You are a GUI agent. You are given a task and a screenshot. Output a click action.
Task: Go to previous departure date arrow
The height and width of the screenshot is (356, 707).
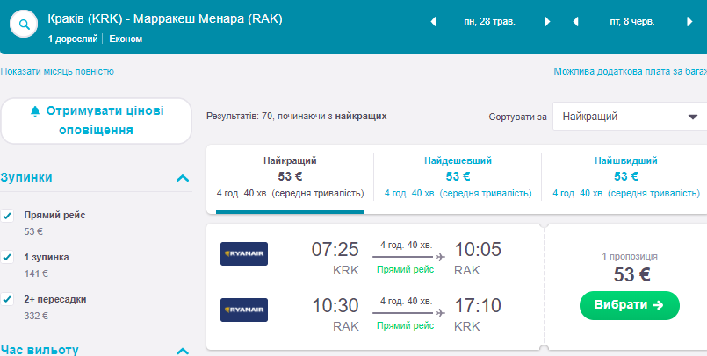433,22
